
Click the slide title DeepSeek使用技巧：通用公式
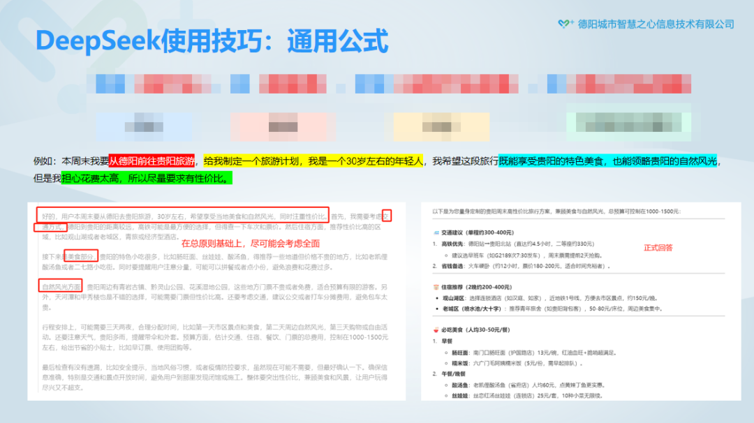pos(212,40)
